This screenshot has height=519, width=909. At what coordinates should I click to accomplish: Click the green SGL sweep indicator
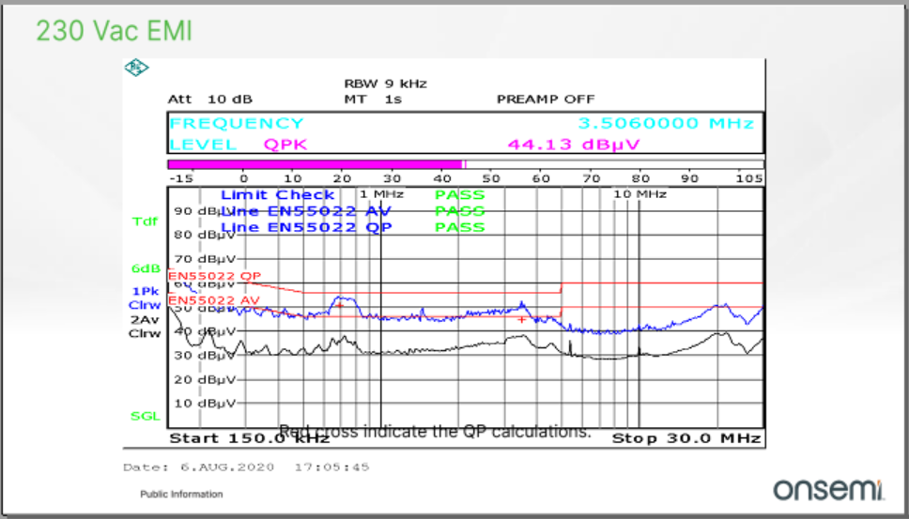pyautogui.click(x=145, y=415)
